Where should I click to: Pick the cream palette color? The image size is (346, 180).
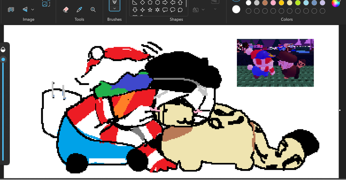tap(289, 3)
